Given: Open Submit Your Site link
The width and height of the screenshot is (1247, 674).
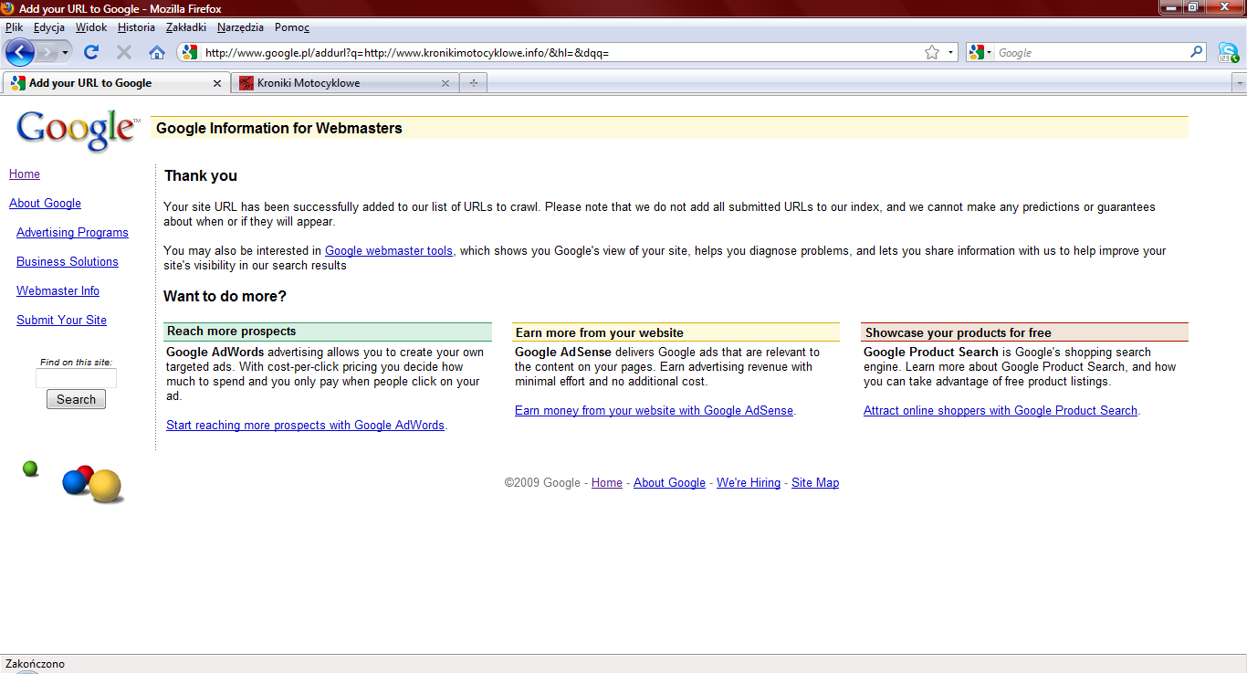Looking at the screenshot, I should tap(61, 321).
